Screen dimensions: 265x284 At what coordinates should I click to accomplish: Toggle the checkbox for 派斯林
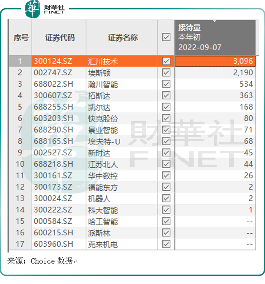click(x=166, y=232)
